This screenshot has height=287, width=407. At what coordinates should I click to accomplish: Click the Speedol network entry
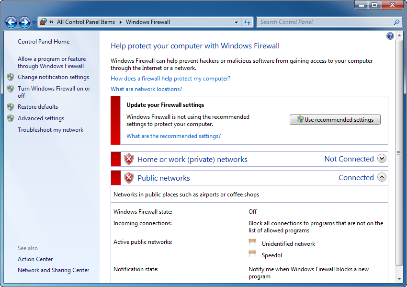pos(272,255)
